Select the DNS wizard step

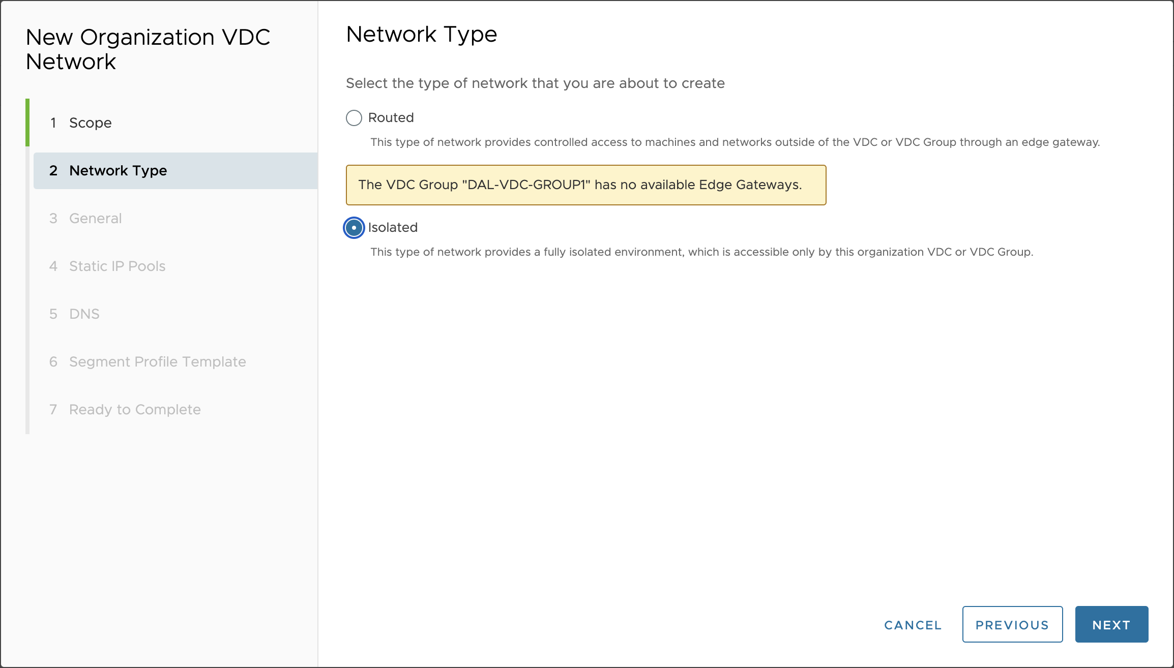(x=84, y=314)
